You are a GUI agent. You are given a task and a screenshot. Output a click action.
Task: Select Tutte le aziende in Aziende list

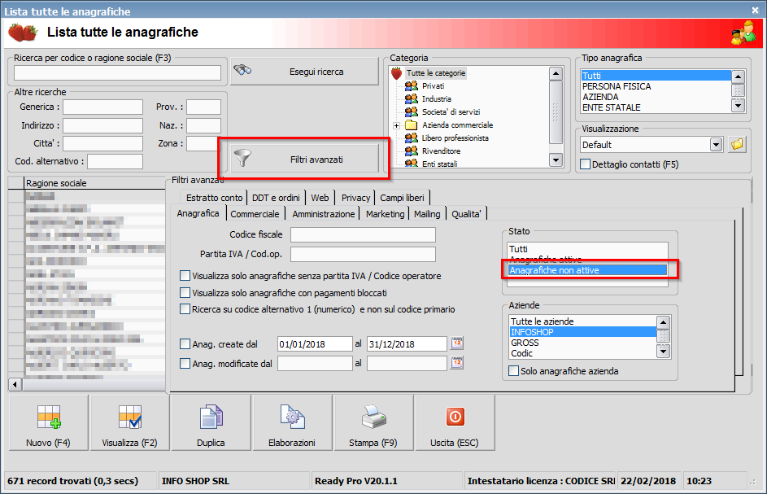(582, 321)
